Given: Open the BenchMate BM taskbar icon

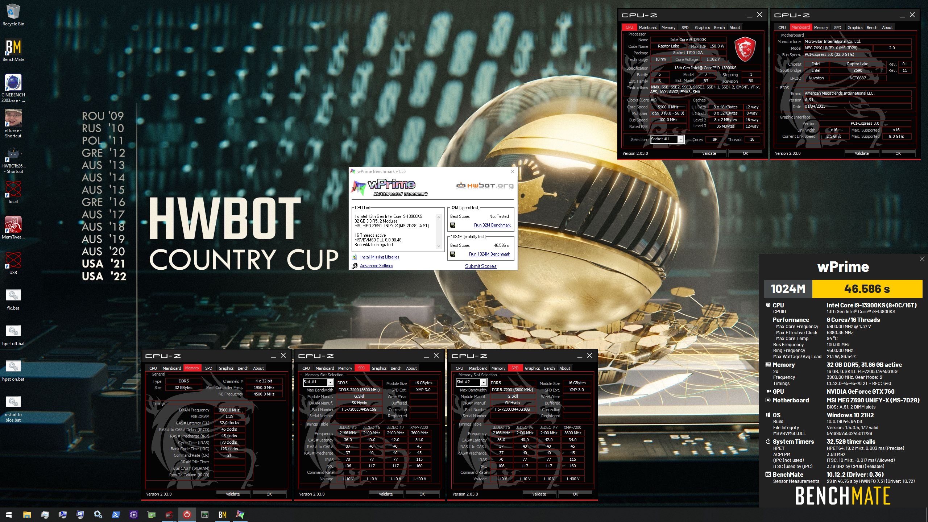Looking at the screenshot, I should [x=222, y=515].
